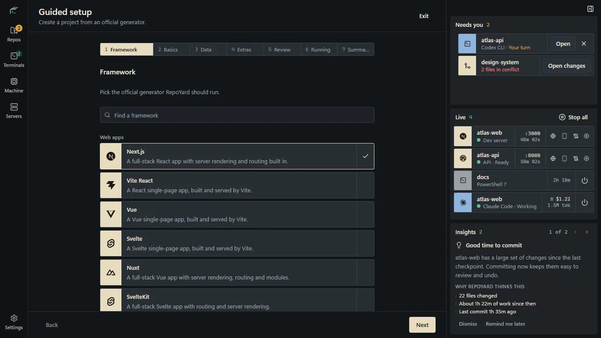Open atlas-api :8080 in browser
The width and height of the screenshot is (601, 338).
tap(553, 158)
